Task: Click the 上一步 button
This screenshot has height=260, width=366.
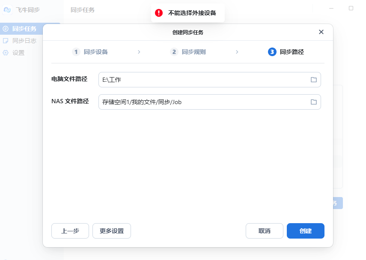Action: click(70, 231)
